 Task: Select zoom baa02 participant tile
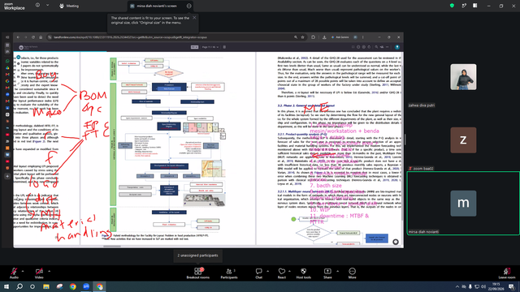463,140
